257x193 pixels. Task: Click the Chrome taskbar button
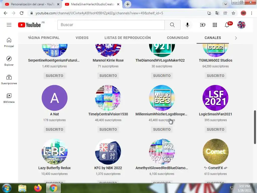[53, 188]
